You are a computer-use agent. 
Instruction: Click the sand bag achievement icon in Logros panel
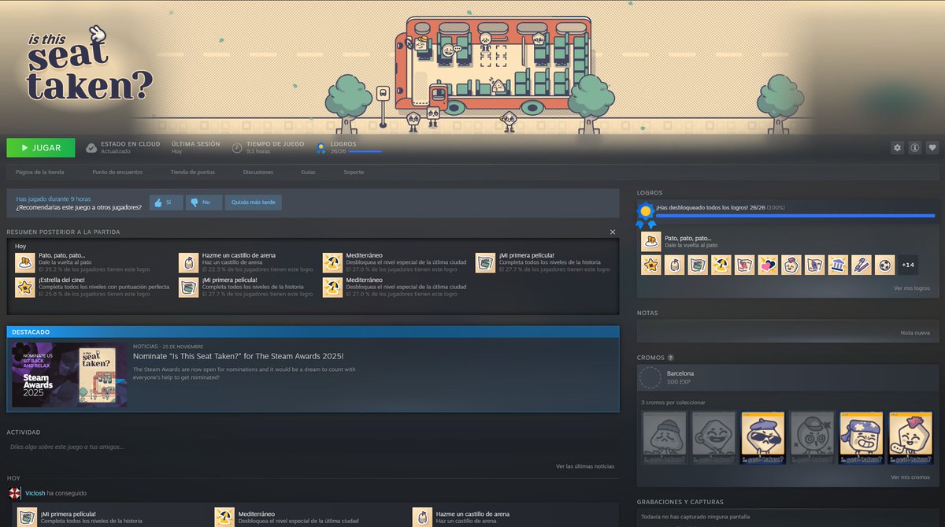point(674,265)
